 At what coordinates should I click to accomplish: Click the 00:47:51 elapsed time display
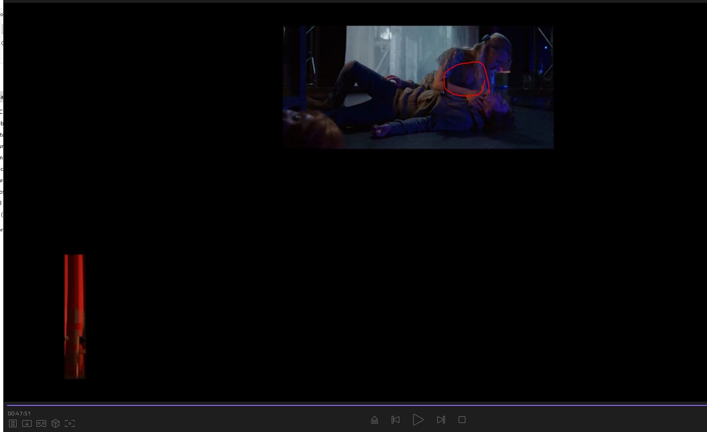19,413
